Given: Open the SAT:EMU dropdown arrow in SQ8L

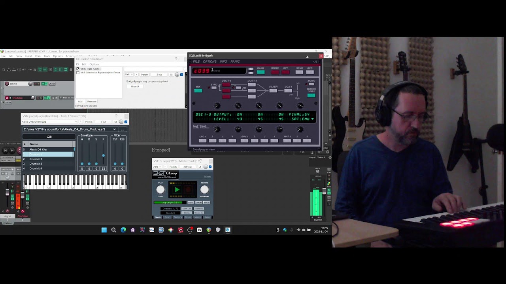Looking at the screenshot, I should pyautogui.click(x=312, y=119).
